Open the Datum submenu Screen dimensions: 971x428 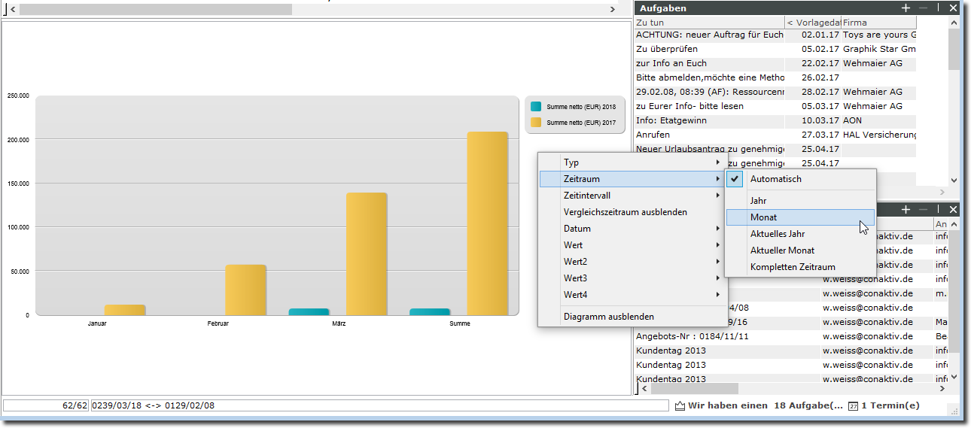577,229
